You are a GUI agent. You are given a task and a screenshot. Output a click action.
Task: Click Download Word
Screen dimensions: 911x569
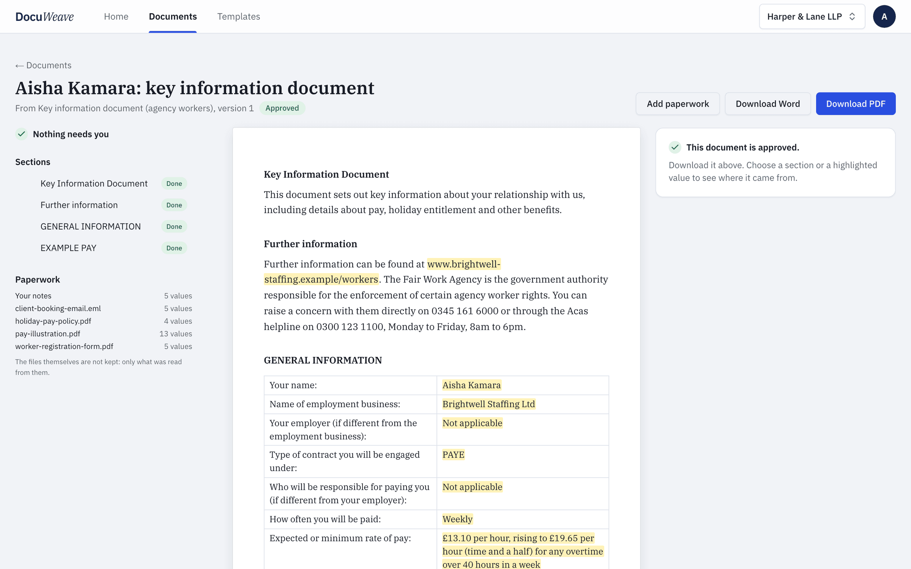[x=768, y=104]
